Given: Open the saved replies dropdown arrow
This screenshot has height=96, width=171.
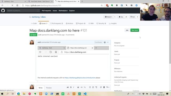Looking at the screenshot, I should (x=108, y=87).
